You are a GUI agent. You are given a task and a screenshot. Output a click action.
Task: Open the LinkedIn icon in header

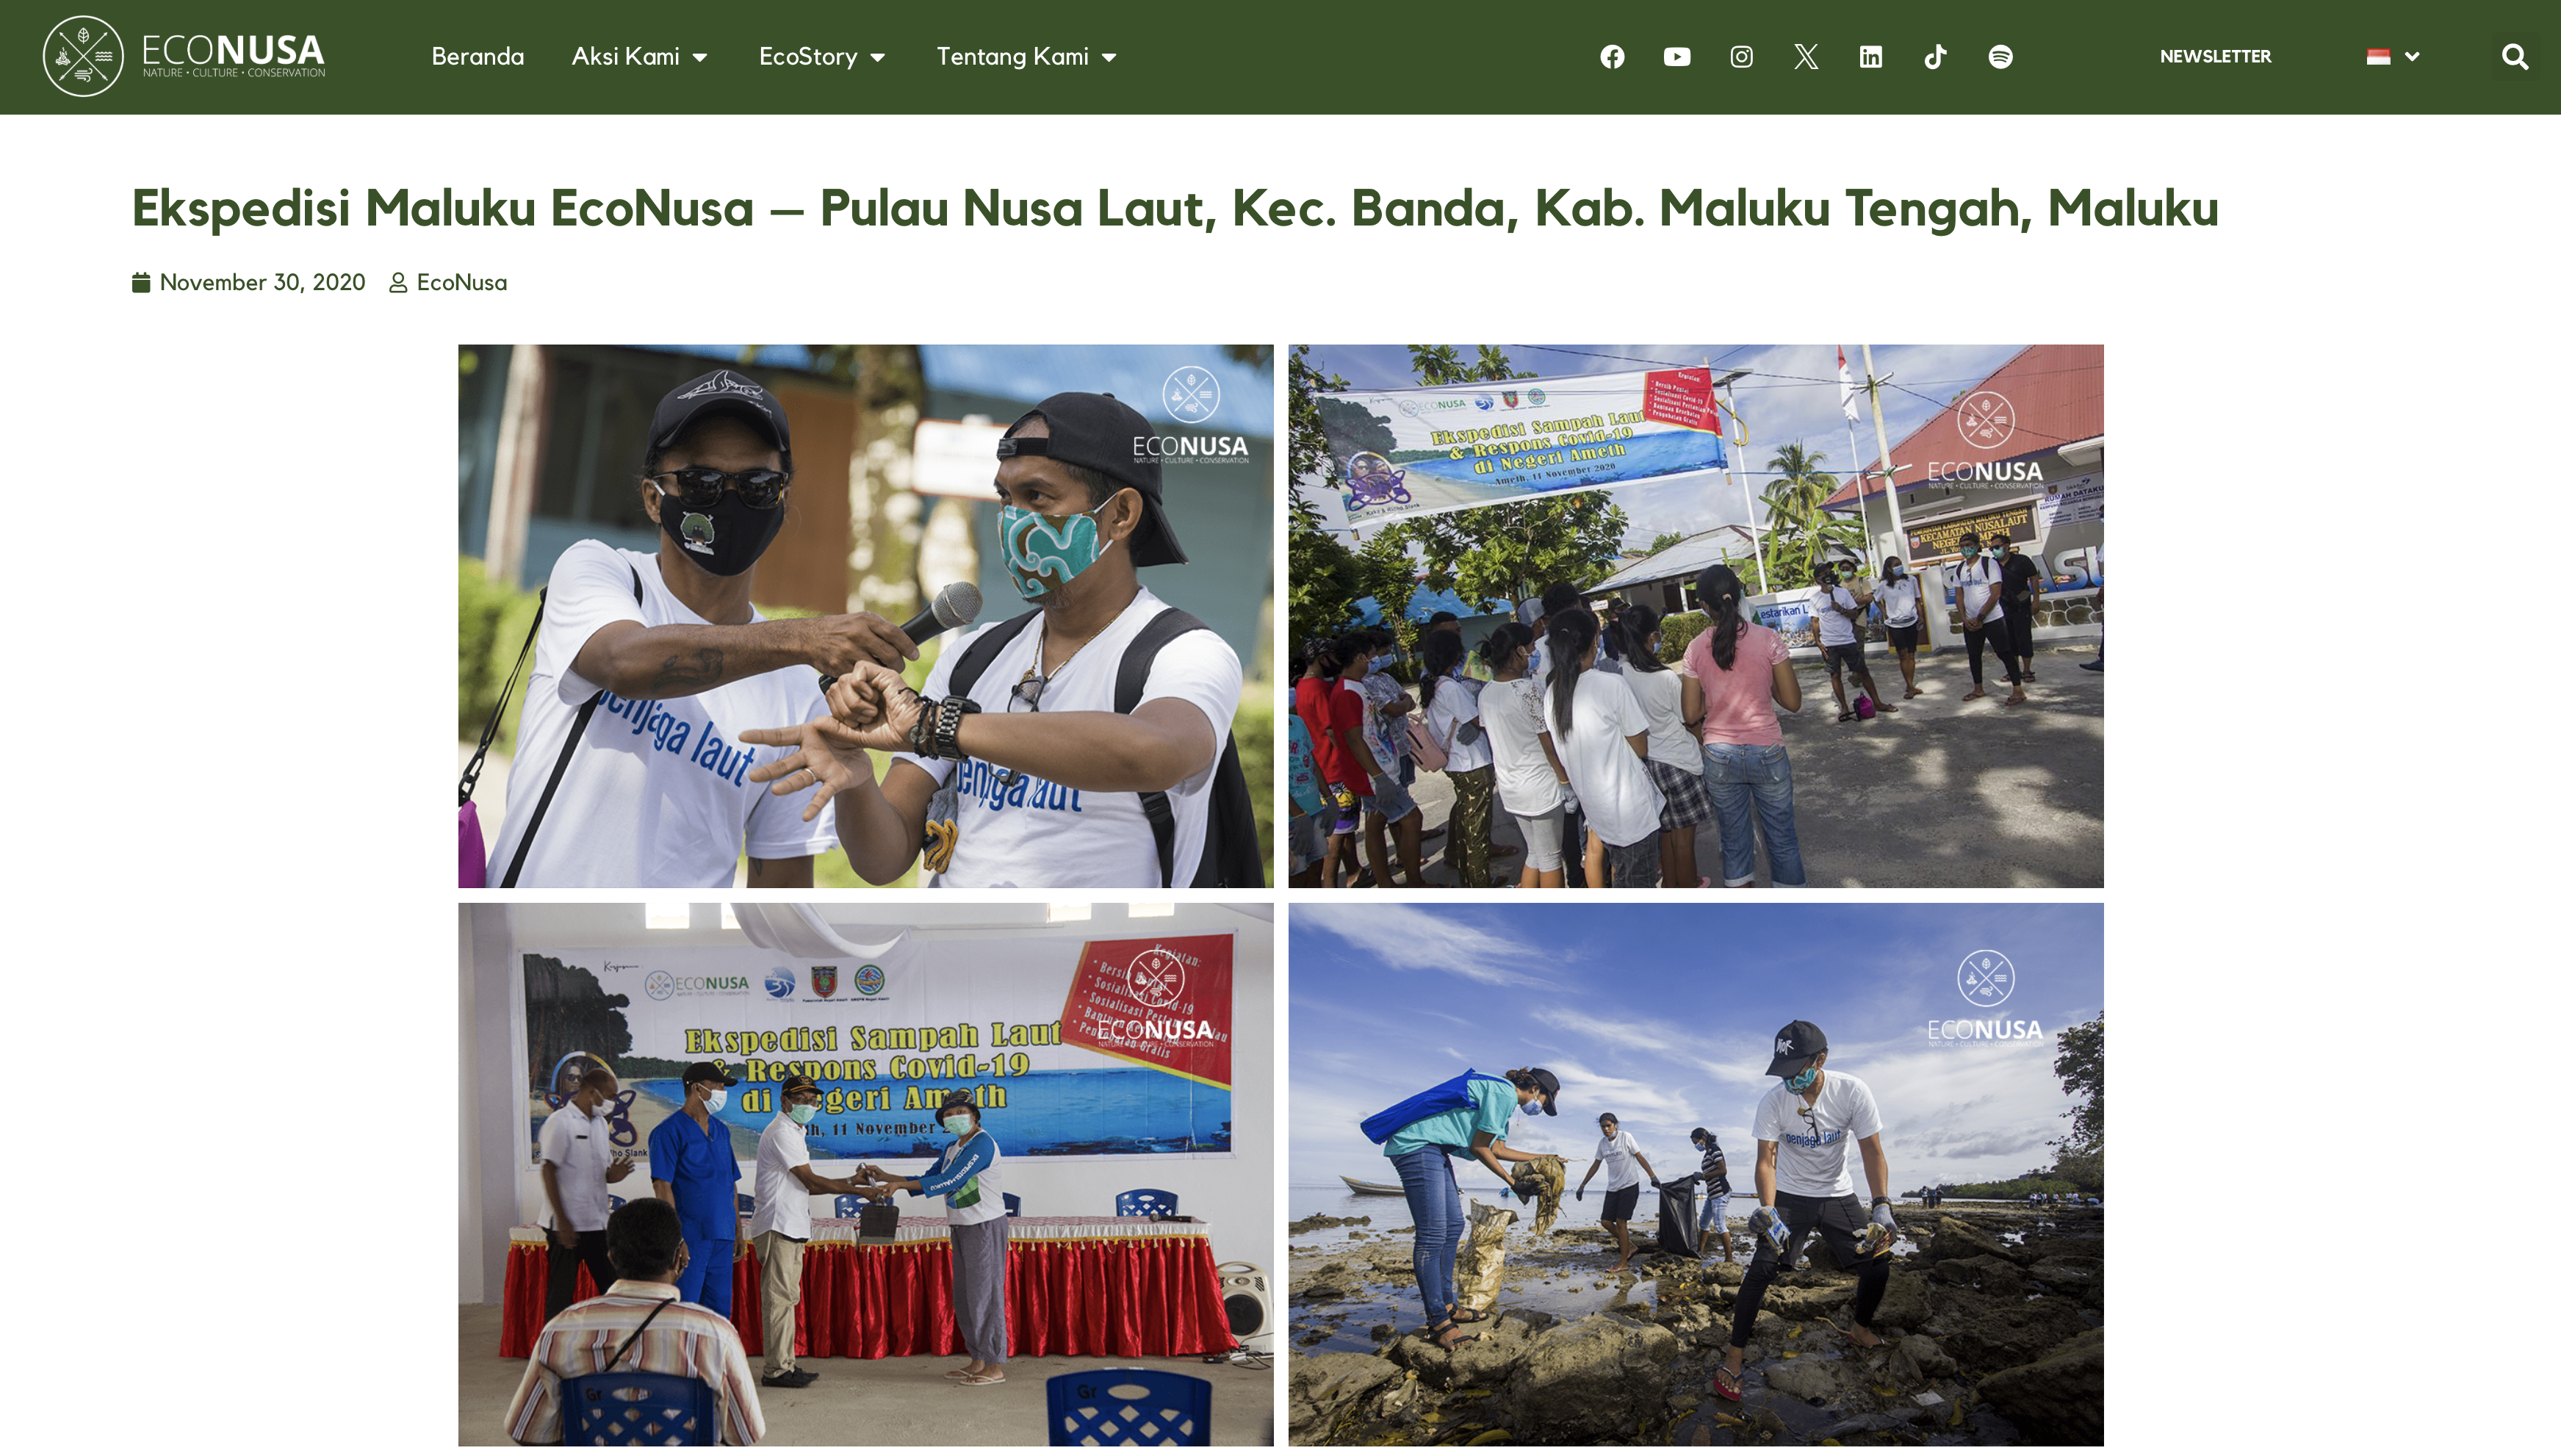coord(1870,57)
